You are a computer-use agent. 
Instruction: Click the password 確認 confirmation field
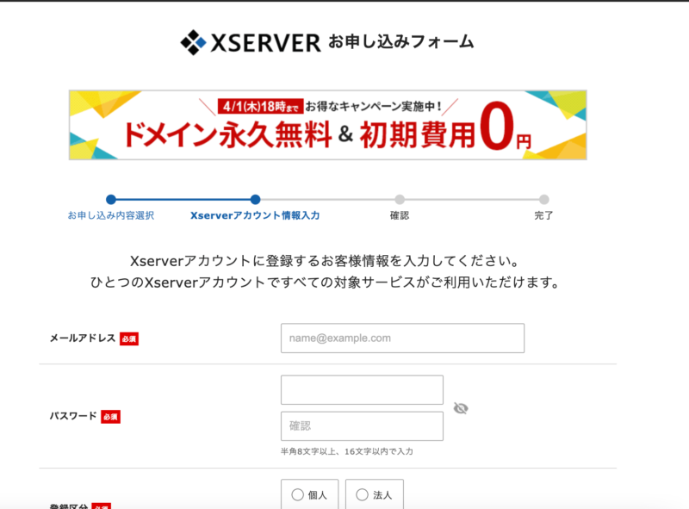pyautogui.click(x=362, y=426)
